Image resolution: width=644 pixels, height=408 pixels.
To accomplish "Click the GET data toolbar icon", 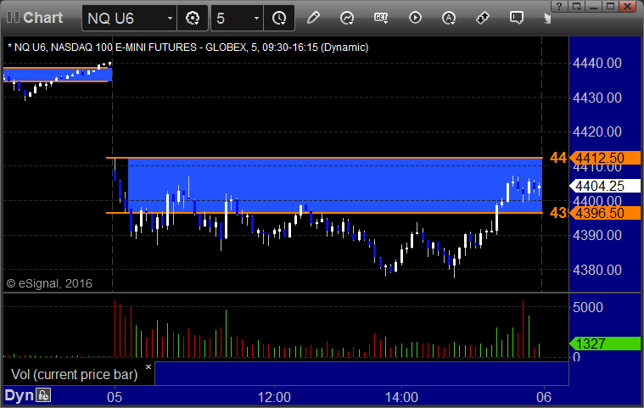I will coord(381,18).
